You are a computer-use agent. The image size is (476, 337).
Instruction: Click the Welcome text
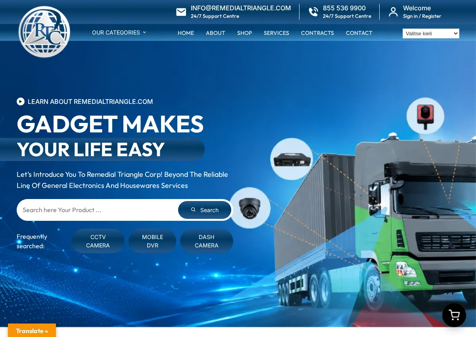(x=417, y=8)
